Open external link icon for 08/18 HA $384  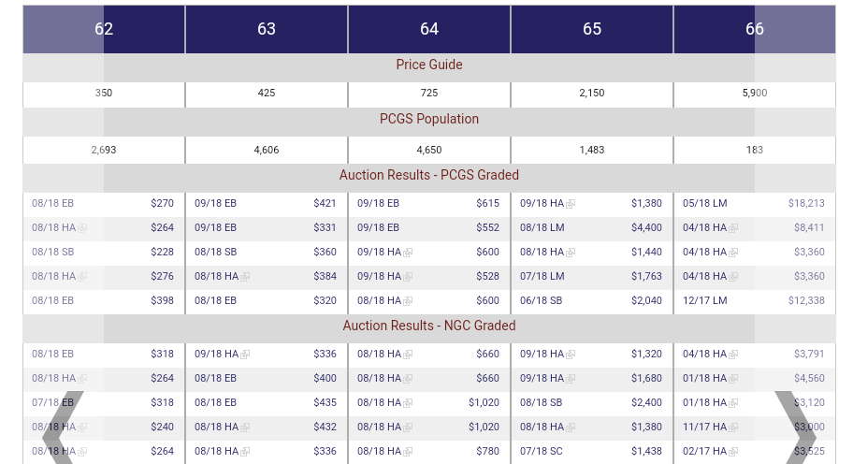pos(245,277)
